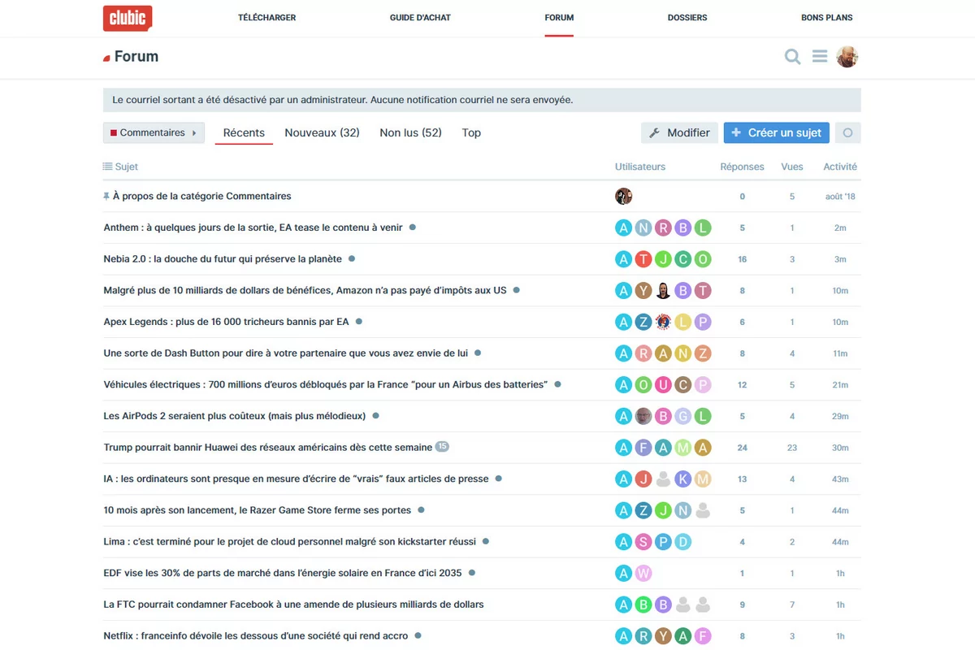Click avatar Z in the Apex Legends row
The width and height of the screenshot is (975, 650).
pos(643,322)
